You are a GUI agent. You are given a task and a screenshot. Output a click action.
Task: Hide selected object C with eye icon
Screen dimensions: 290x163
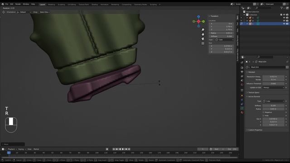(x=284, y=24)
